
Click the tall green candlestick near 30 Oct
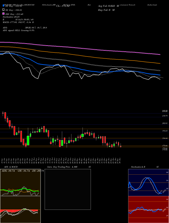click(28, 141)
